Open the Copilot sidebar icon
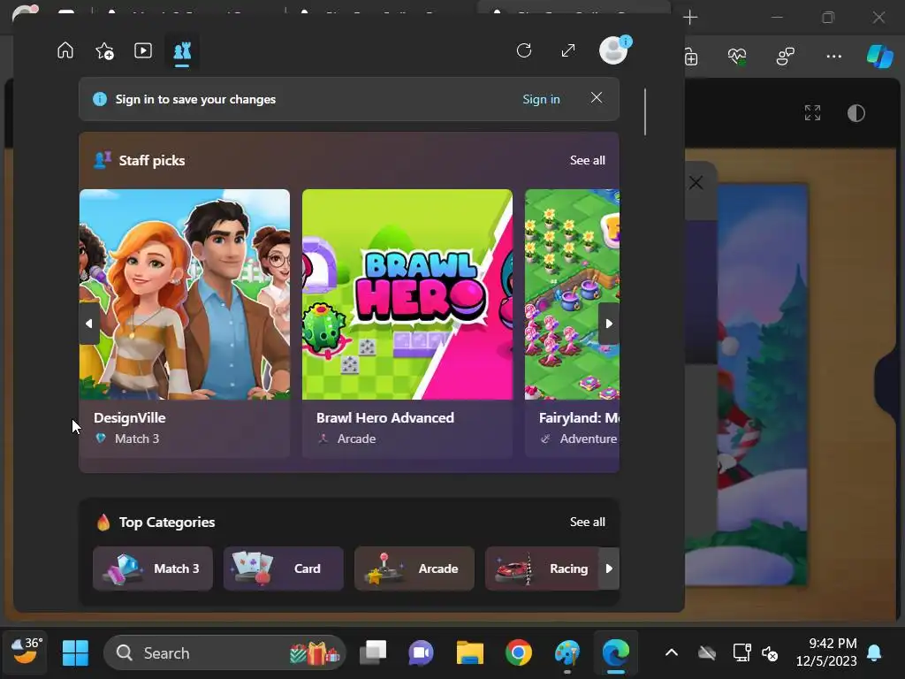 coord(880,57)
